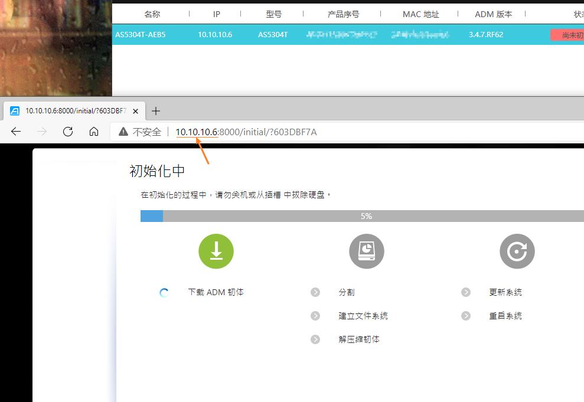Click the 5% progress bar
This screenshot has width=584, height=402.
tap(366, 216)
